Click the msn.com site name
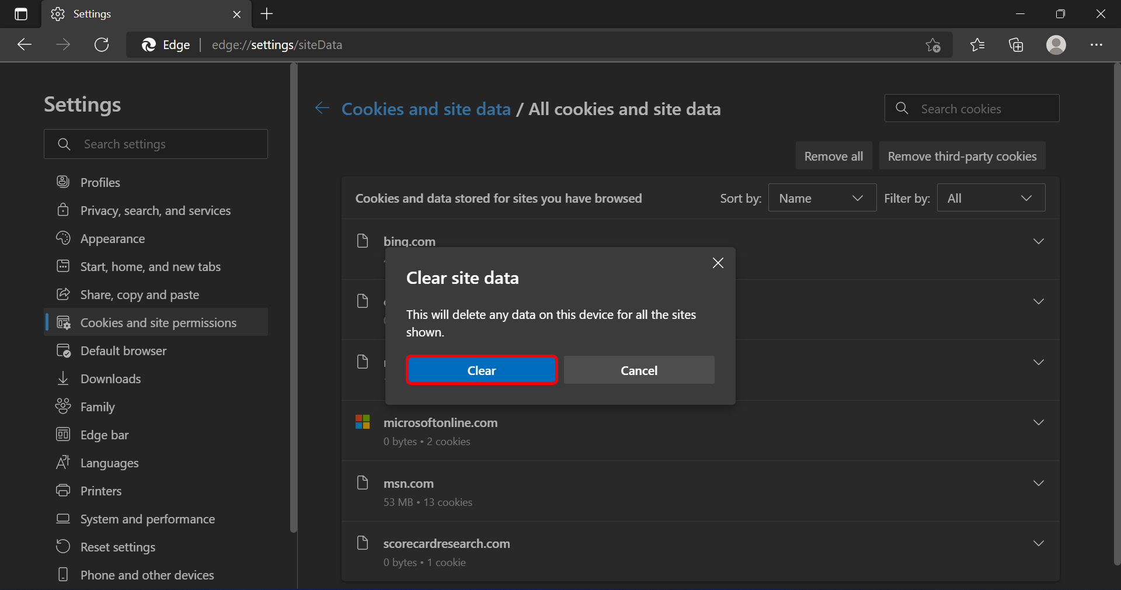This screenshot has height=590, width=1121. coord(409,484)
